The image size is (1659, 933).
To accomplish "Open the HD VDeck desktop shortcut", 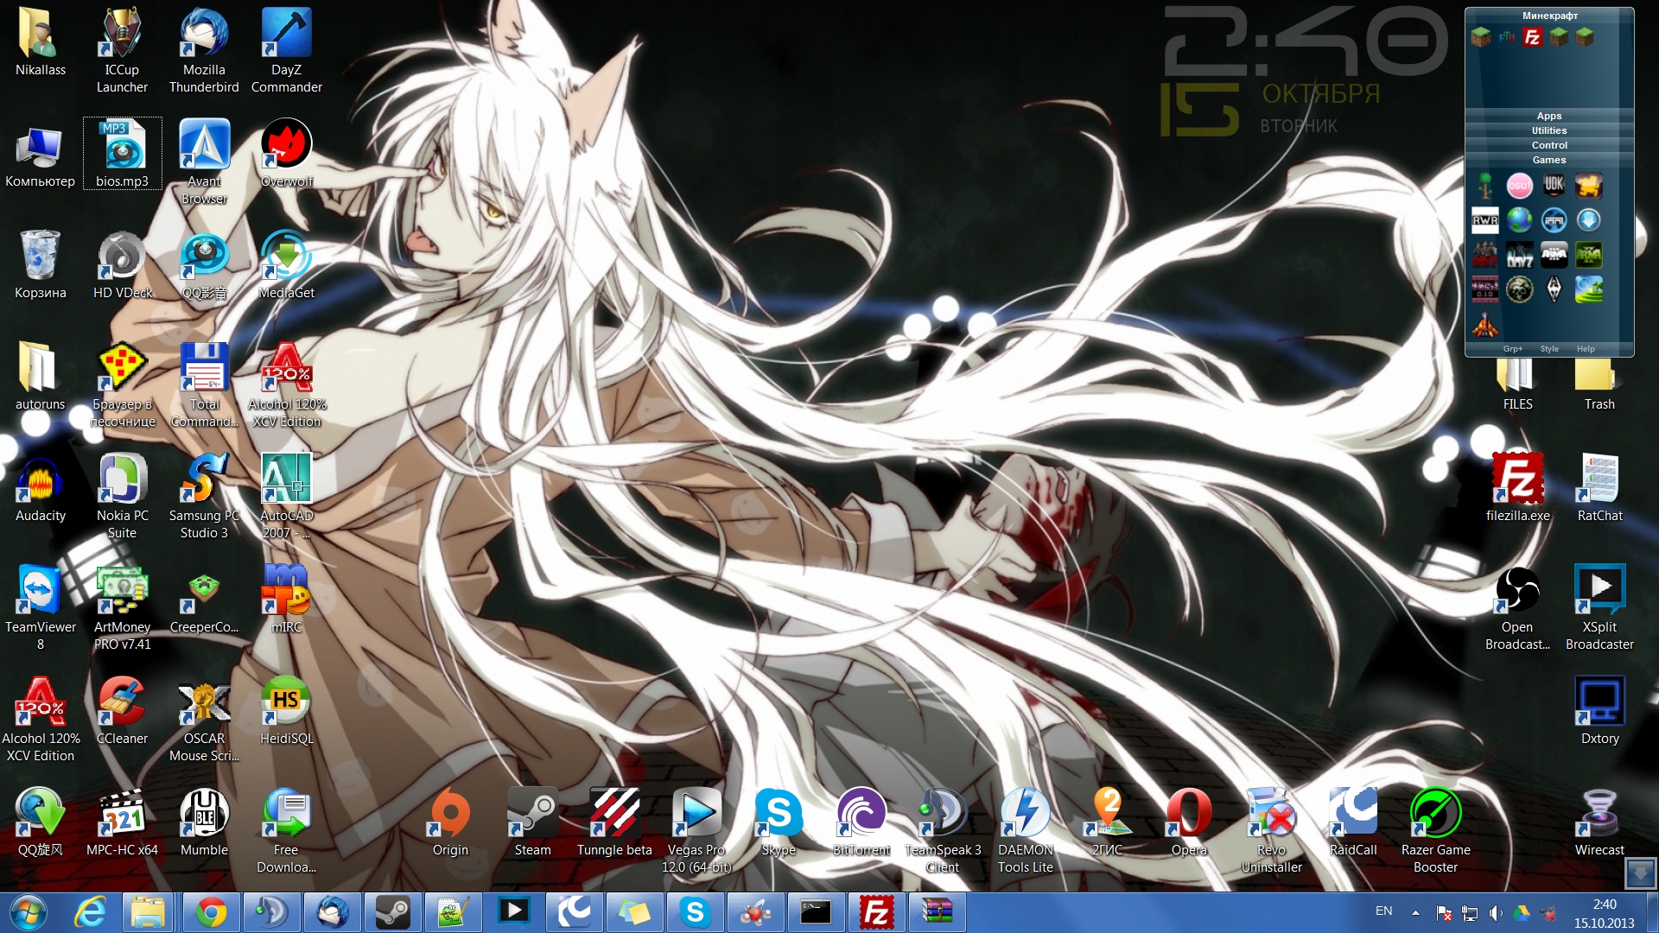I will pos(122,264).
